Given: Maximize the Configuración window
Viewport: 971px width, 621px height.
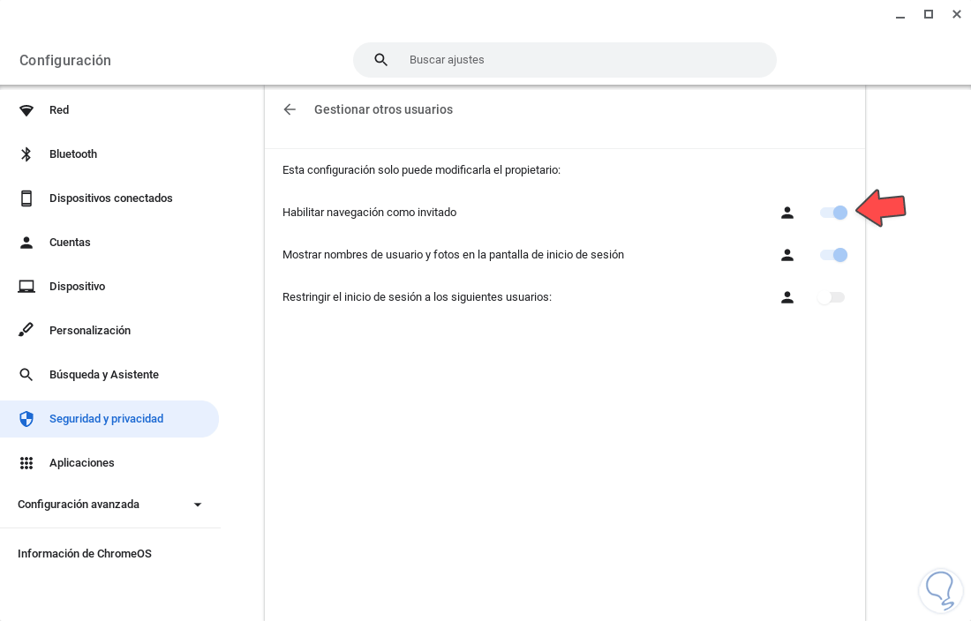Looking at the screenshot, I should 929,14.
